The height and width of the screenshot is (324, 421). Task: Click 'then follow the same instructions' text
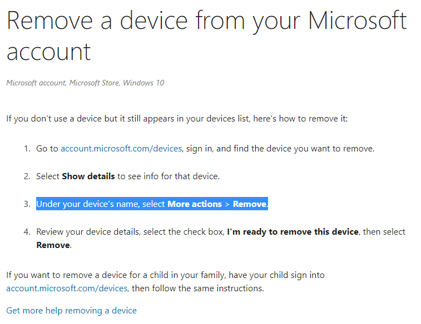198,288
